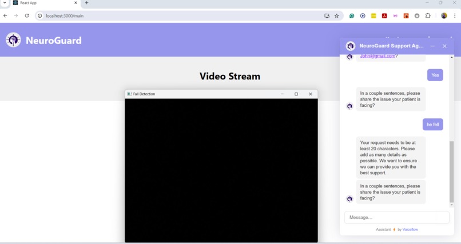
Task: View site information for localhost
Action: (x=40, y=16)
